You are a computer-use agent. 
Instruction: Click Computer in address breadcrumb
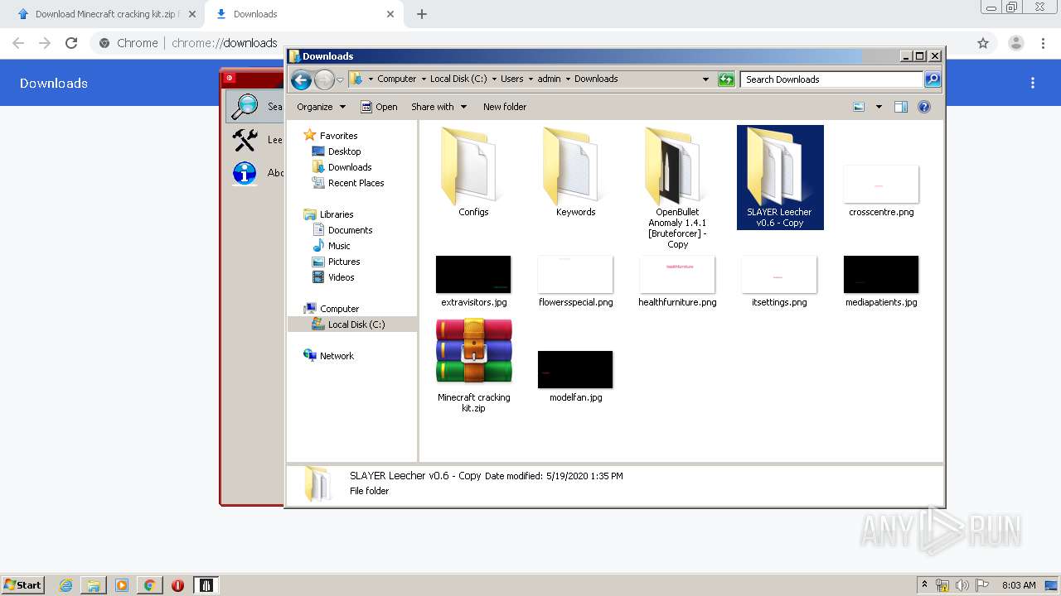coord(396,79)
